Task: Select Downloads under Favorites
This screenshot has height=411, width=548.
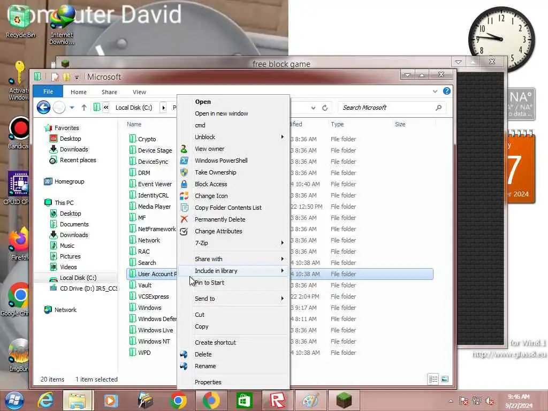Action: [74, 149]
